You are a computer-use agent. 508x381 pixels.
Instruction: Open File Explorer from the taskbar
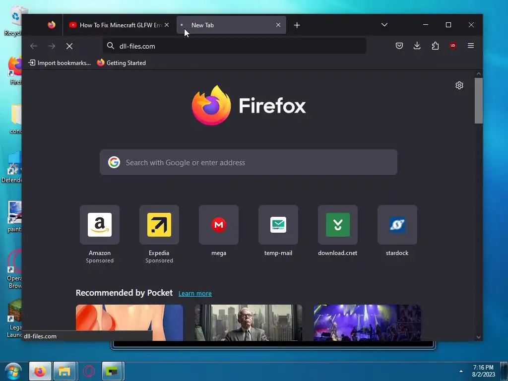64,371
